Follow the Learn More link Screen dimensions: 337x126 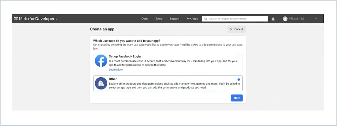pyautogui.click(x=116, y=69)
